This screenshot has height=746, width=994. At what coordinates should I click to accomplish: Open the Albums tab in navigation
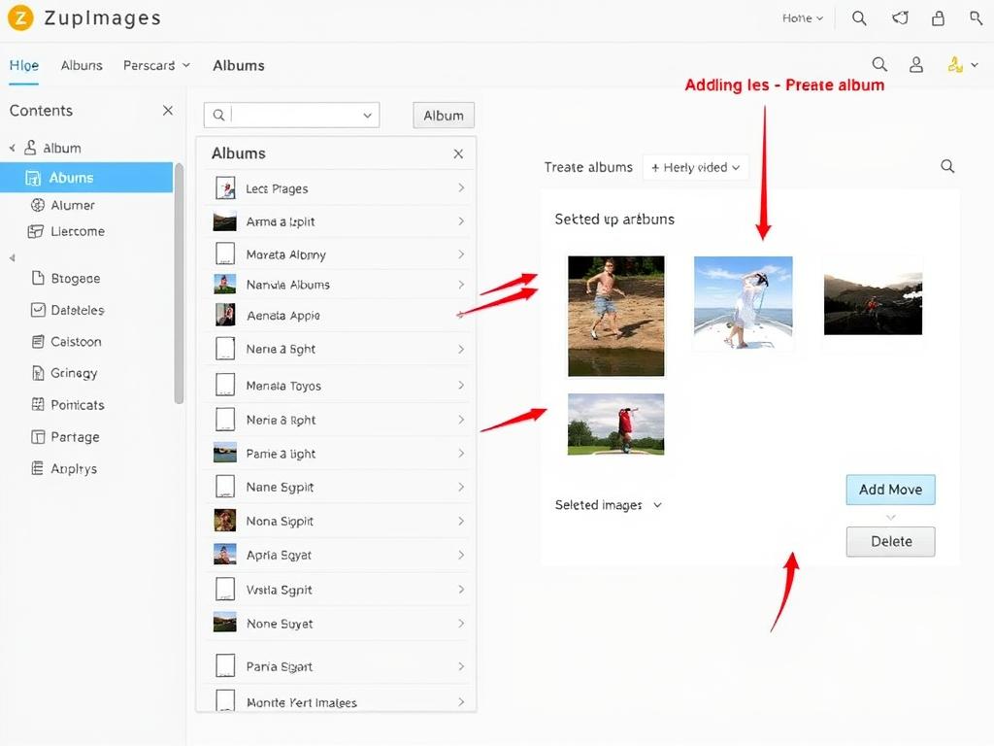[x=239, y=65]
